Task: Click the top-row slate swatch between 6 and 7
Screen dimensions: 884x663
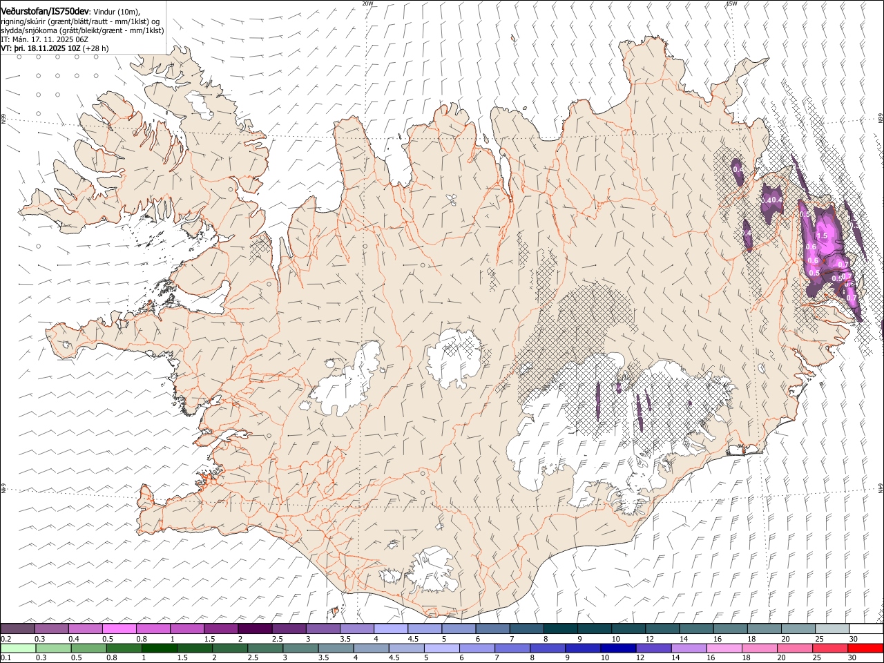Action: (x=492, y=628)
